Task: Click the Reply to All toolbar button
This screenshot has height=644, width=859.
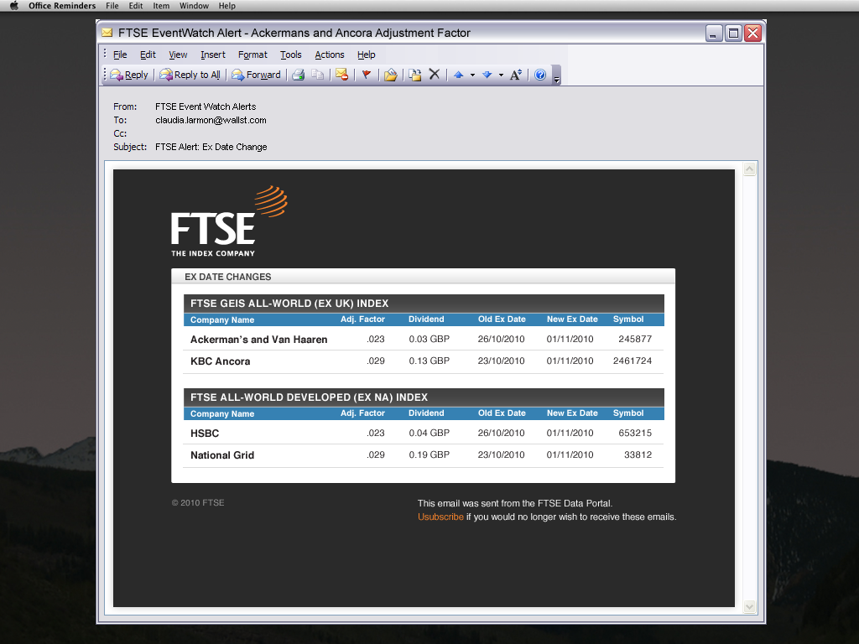Action: (x=190, y=75)
